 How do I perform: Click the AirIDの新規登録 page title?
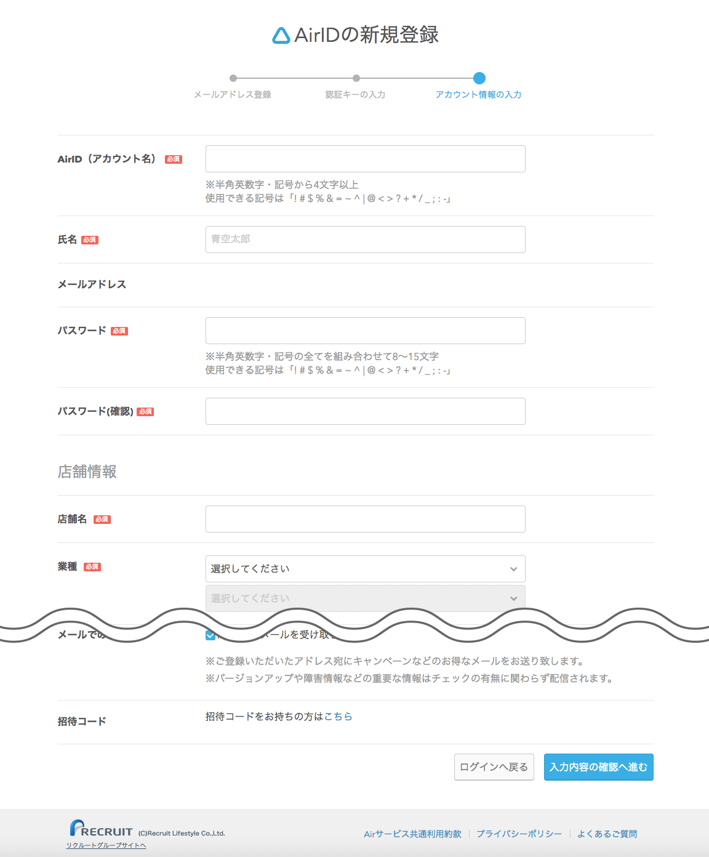[x=356, y=35]
